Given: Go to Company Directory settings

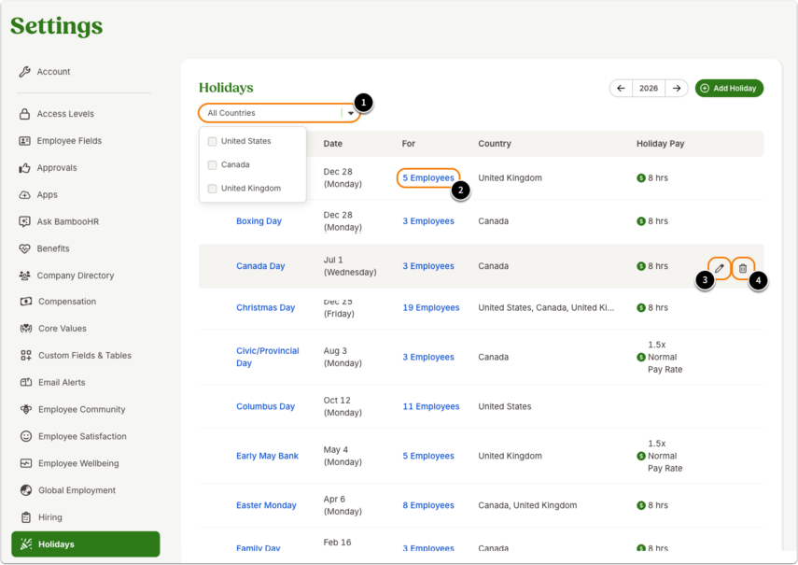Looking at the screenshot, I should 76,275.
